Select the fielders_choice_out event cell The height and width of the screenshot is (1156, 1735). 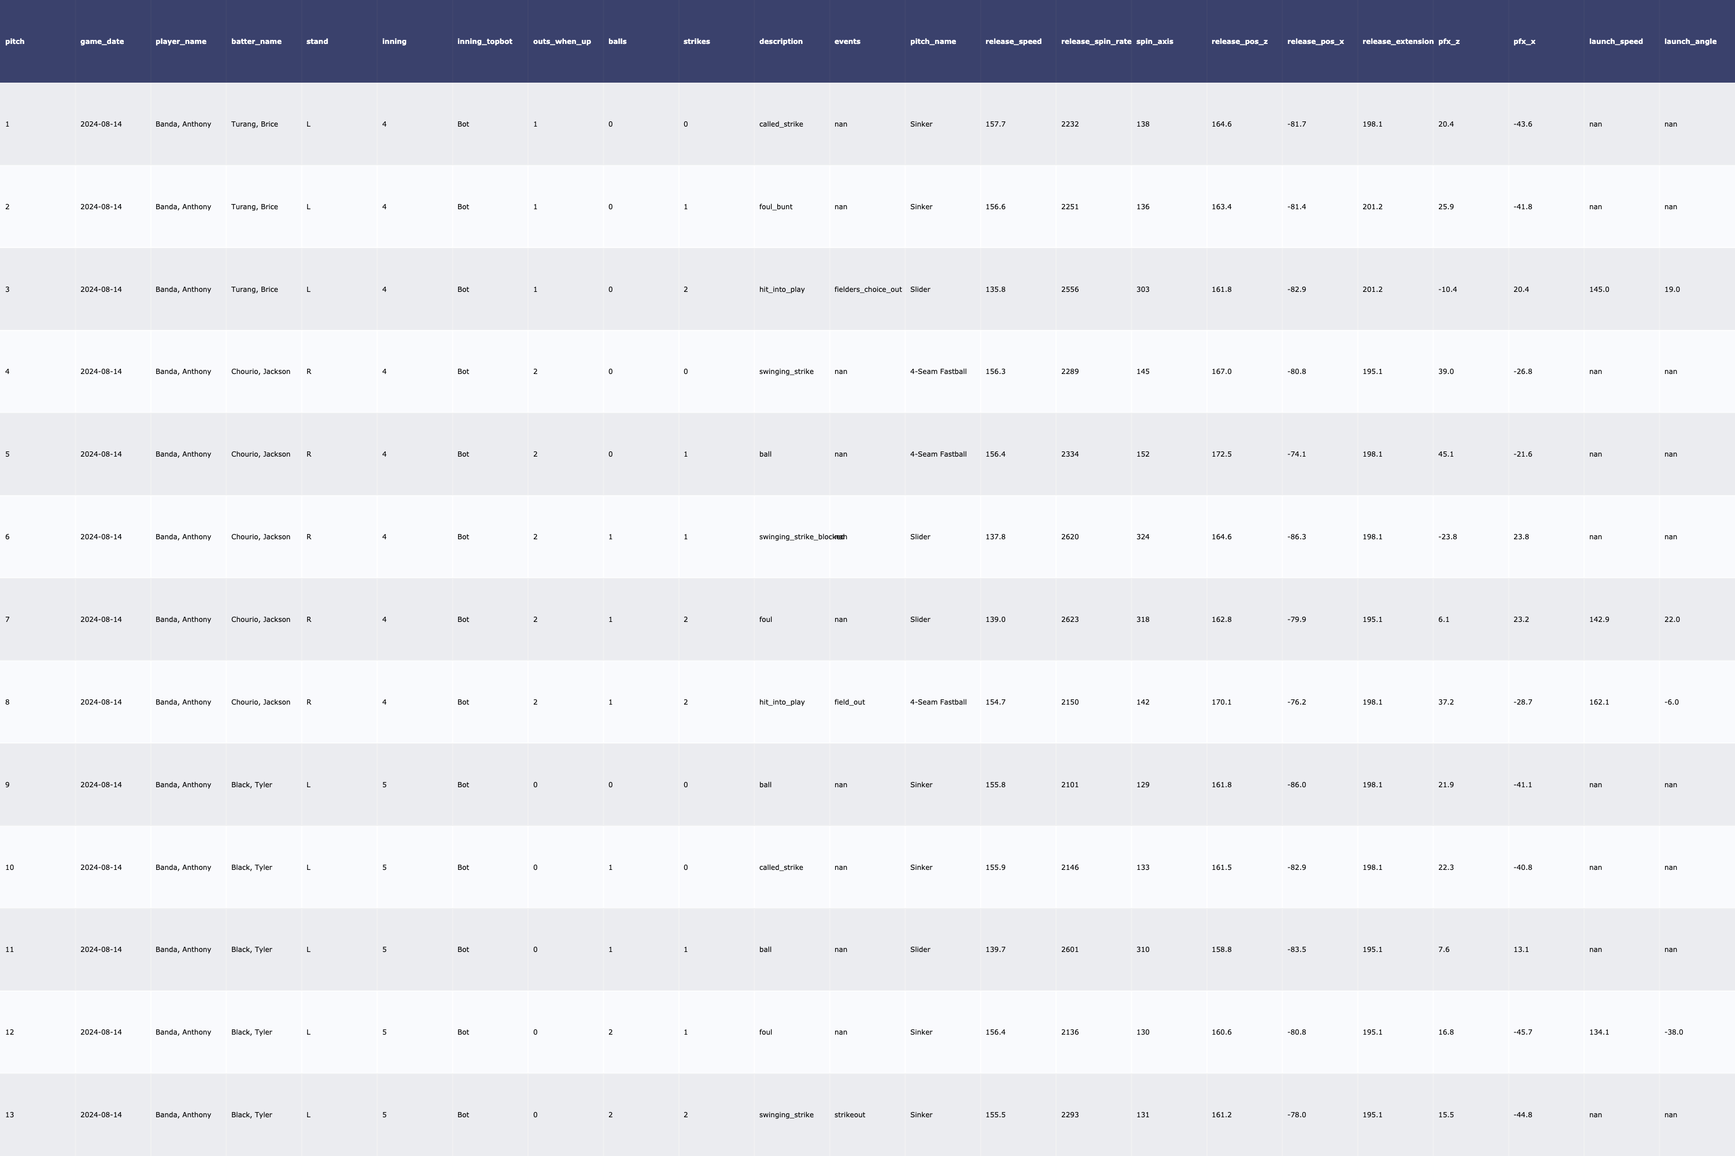867,290
